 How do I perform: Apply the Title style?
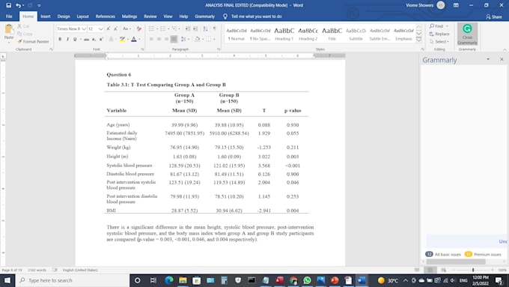332,34
